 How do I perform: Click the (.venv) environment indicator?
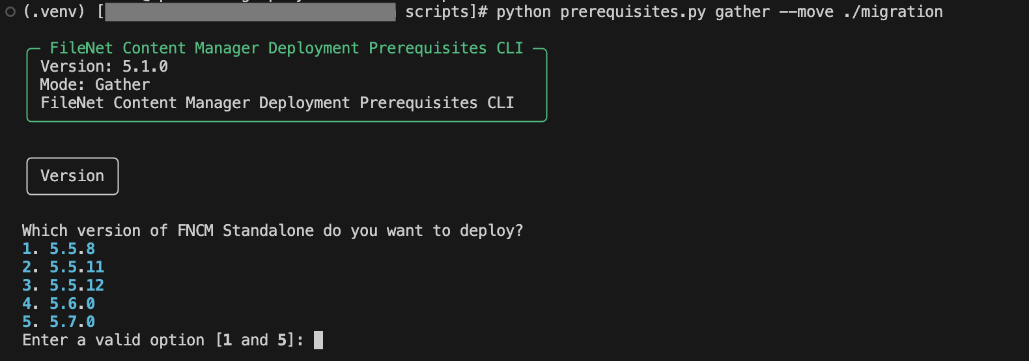point(54,12)
